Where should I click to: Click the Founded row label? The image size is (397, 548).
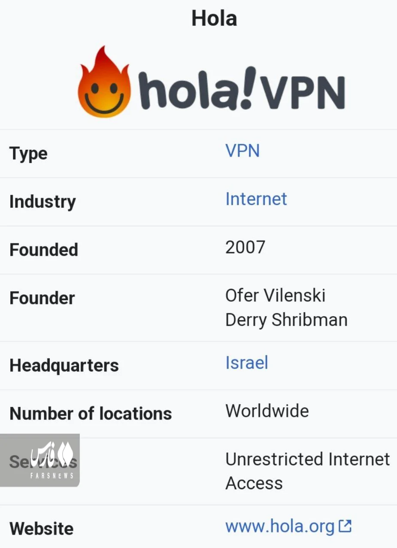point(44,250)
